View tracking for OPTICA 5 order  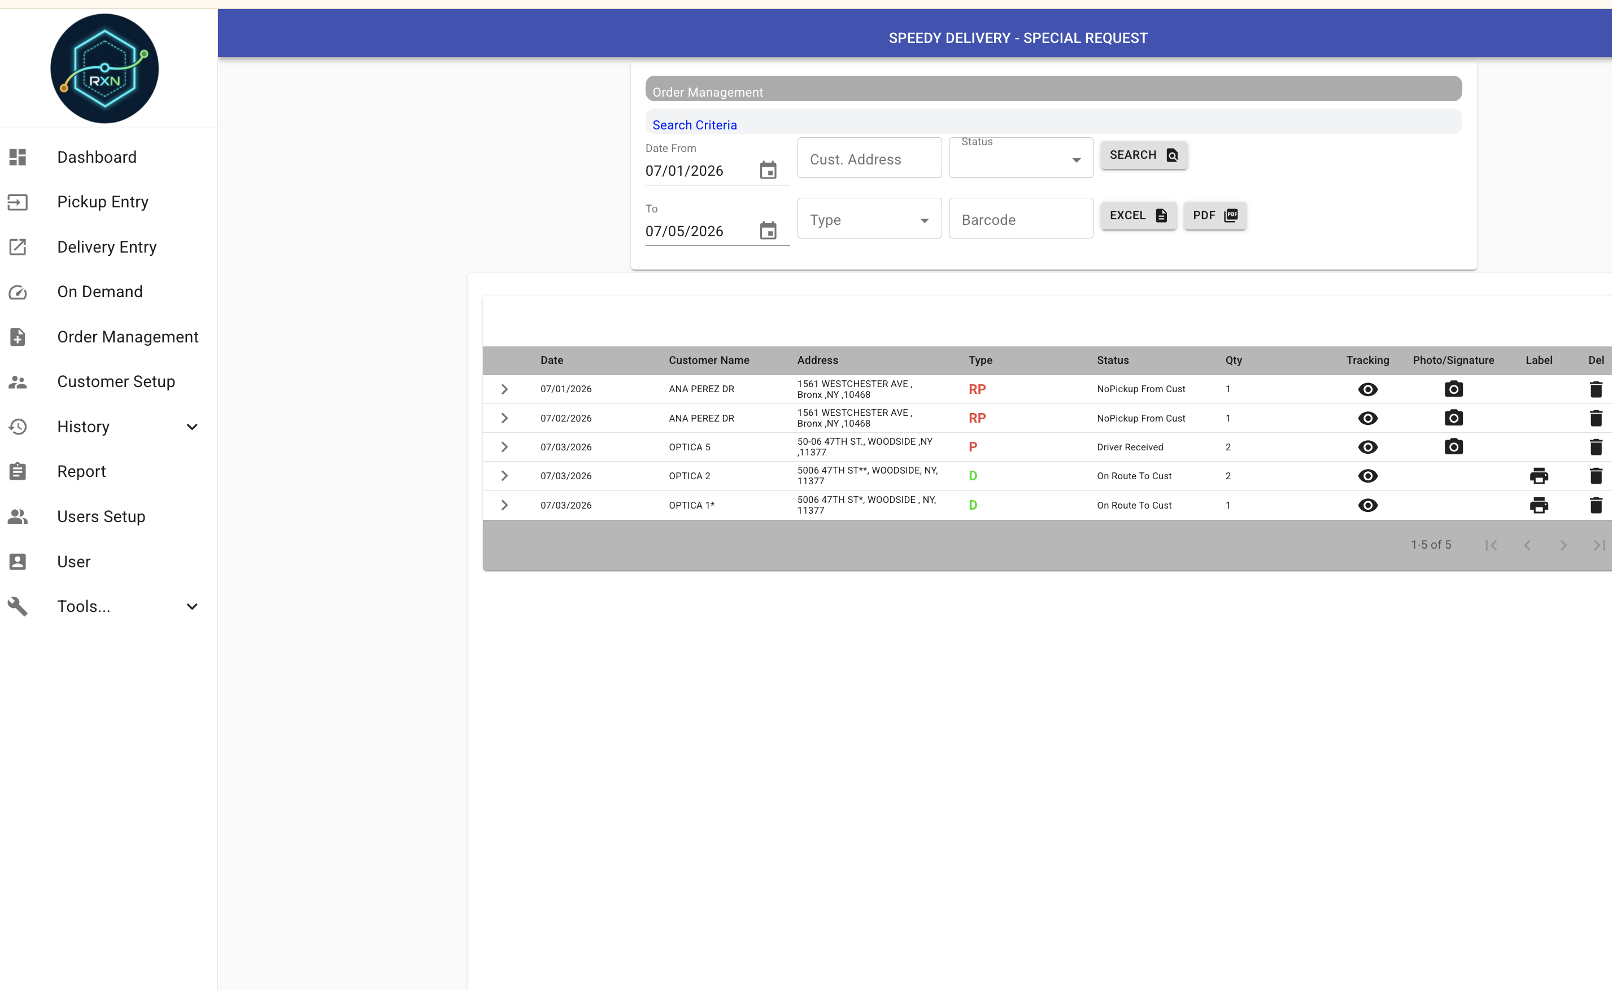point(1367,447)
